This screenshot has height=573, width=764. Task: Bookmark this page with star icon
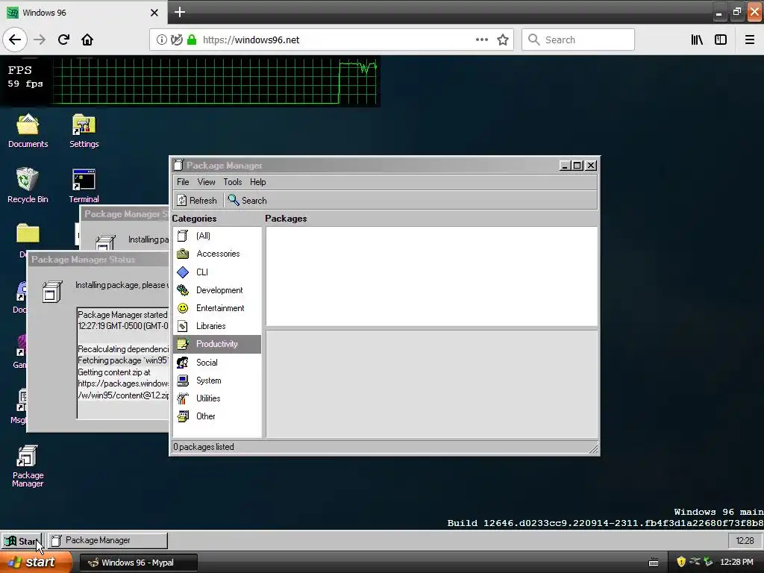pyautogui.click(x=503, y=40)
